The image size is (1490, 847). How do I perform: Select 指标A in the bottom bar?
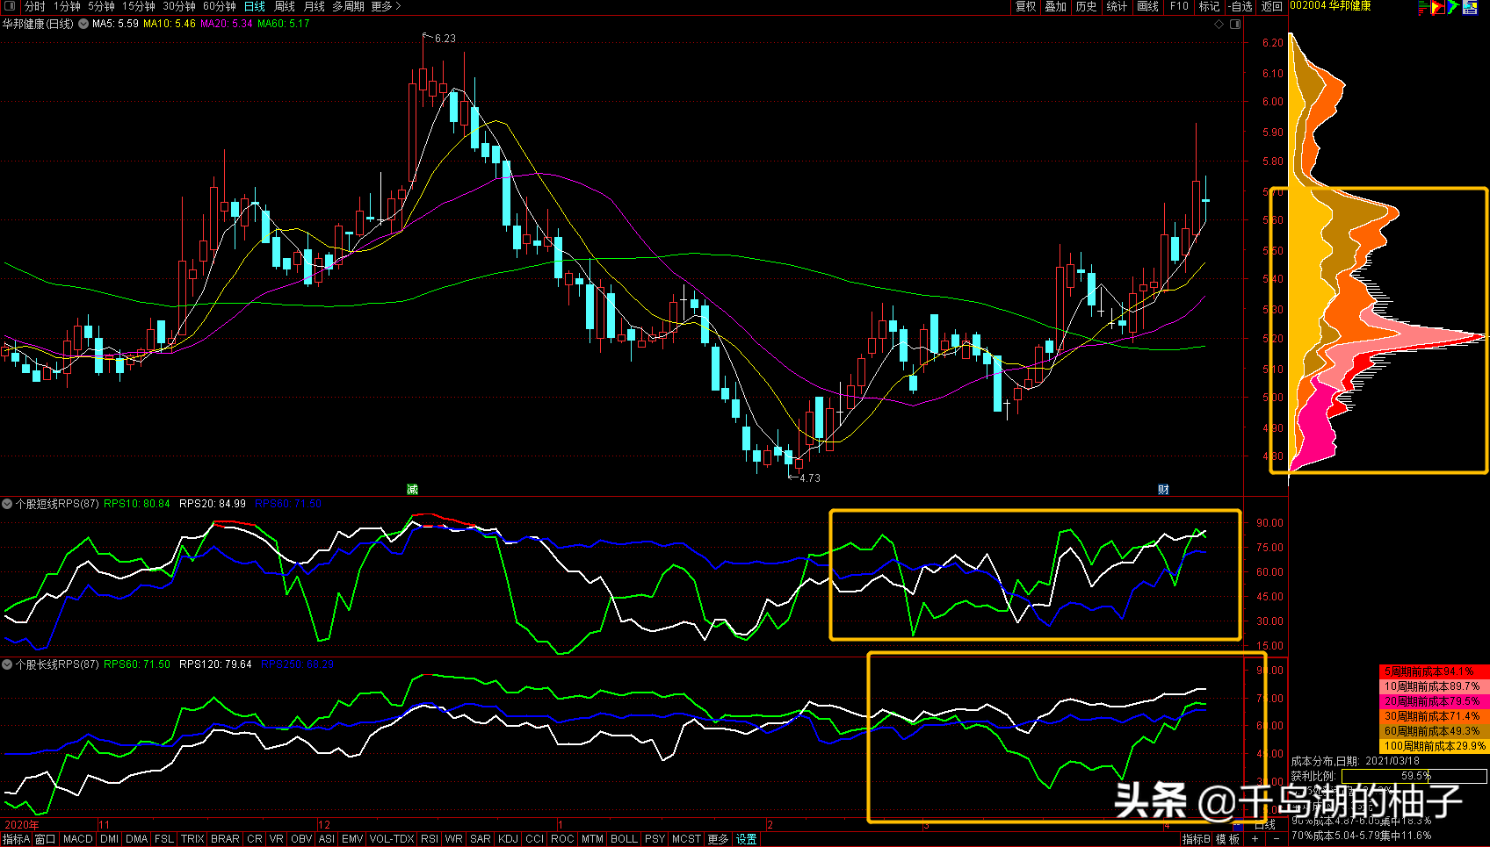(x=16, y=839)
